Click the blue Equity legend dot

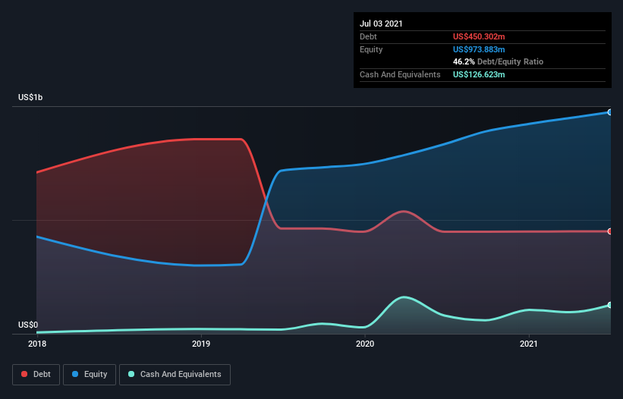coord(75,374)
